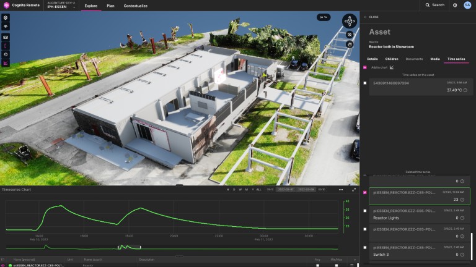The image size is (476, 267).
Task: Check the box for Switch 3 series
Action: tap(365, 247)
